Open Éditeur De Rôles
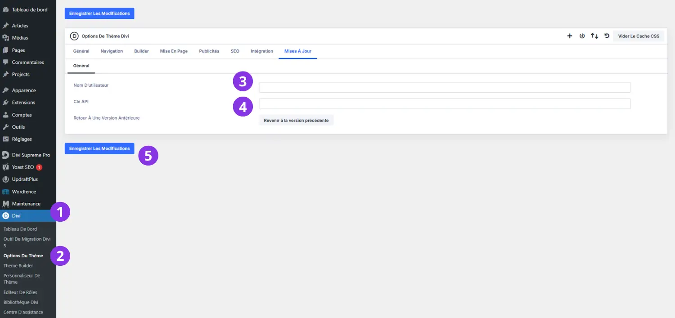 pos(20,292)
